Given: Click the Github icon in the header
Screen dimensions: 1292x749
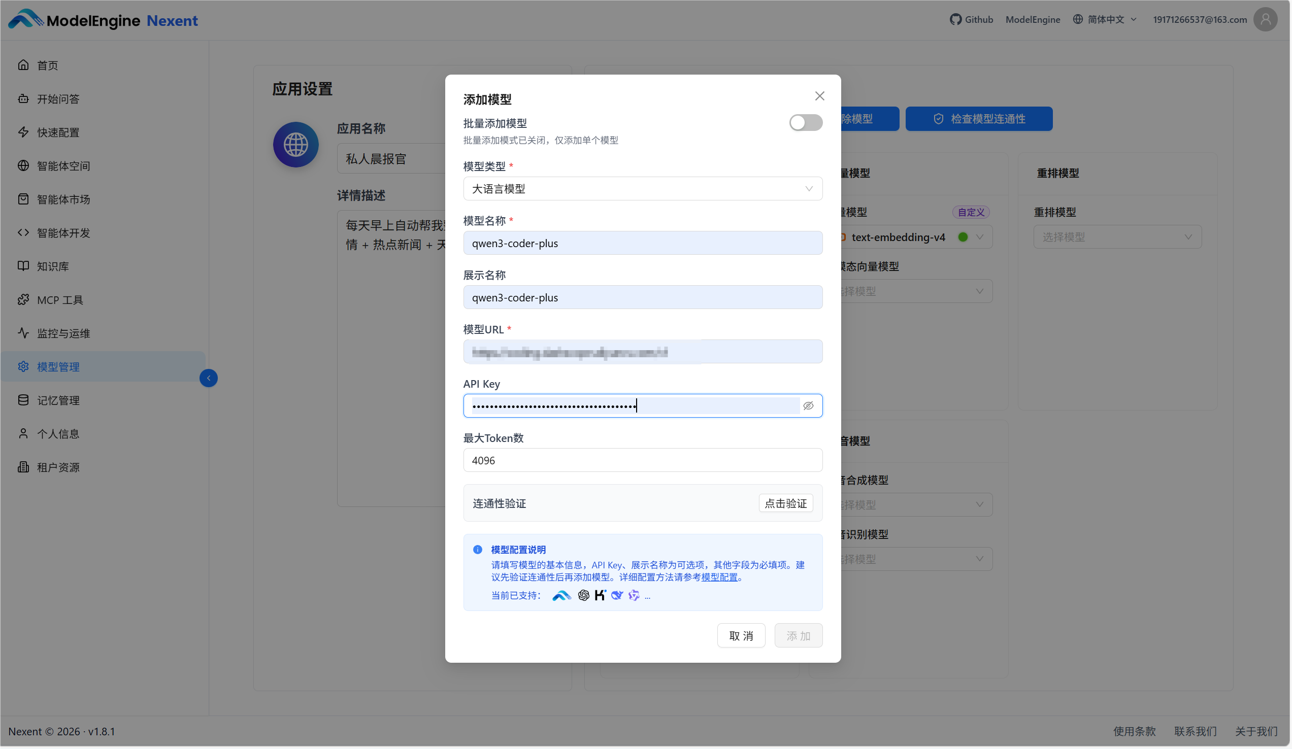Looking at the screenshot, I should (955, 19).
